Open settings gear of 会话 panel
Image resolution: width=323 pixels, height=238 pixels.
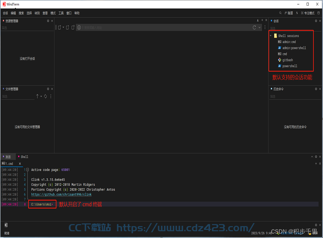(x=316, y=21)
